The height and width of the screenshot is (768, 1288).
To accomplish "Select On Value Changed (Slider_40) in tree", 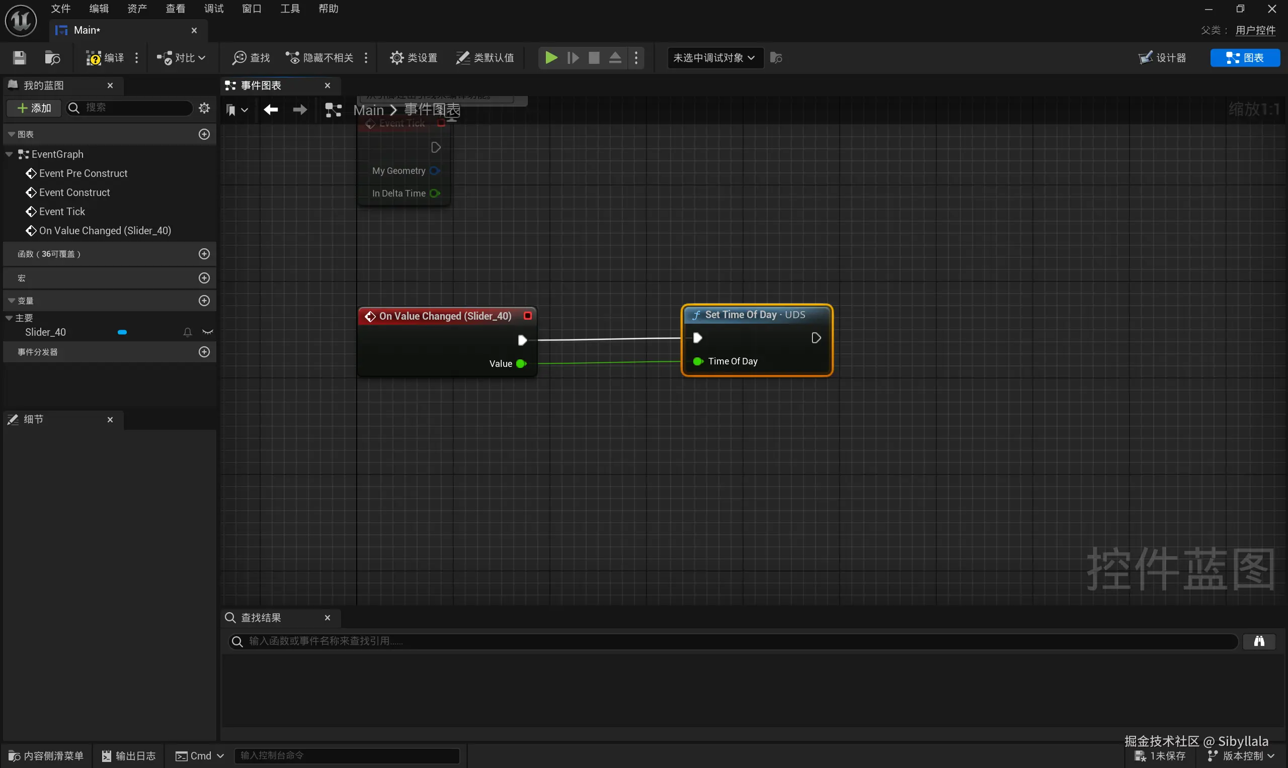I will [105, 231].
